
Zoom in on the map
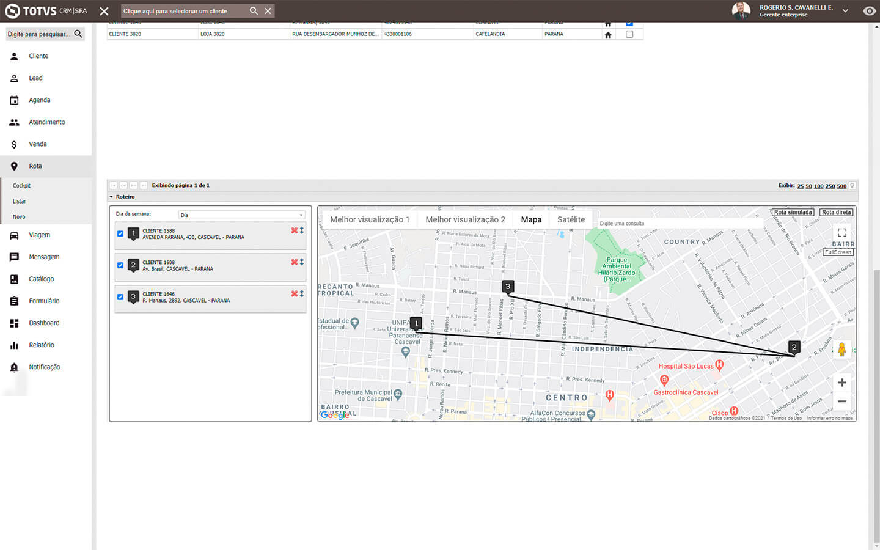point(842,383)
